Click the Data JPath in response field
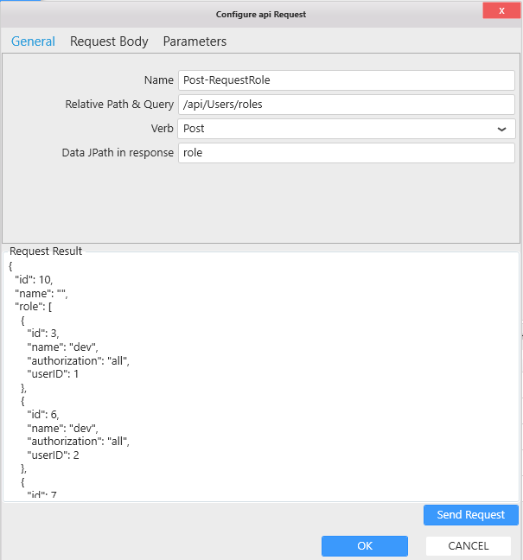The image size is (523, 560). coord(346,153)
